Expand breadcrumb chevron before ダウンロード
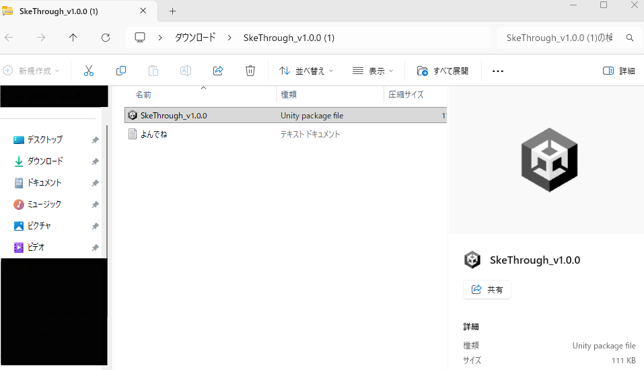Screen dimensions: 644x370 click(161, 38)
